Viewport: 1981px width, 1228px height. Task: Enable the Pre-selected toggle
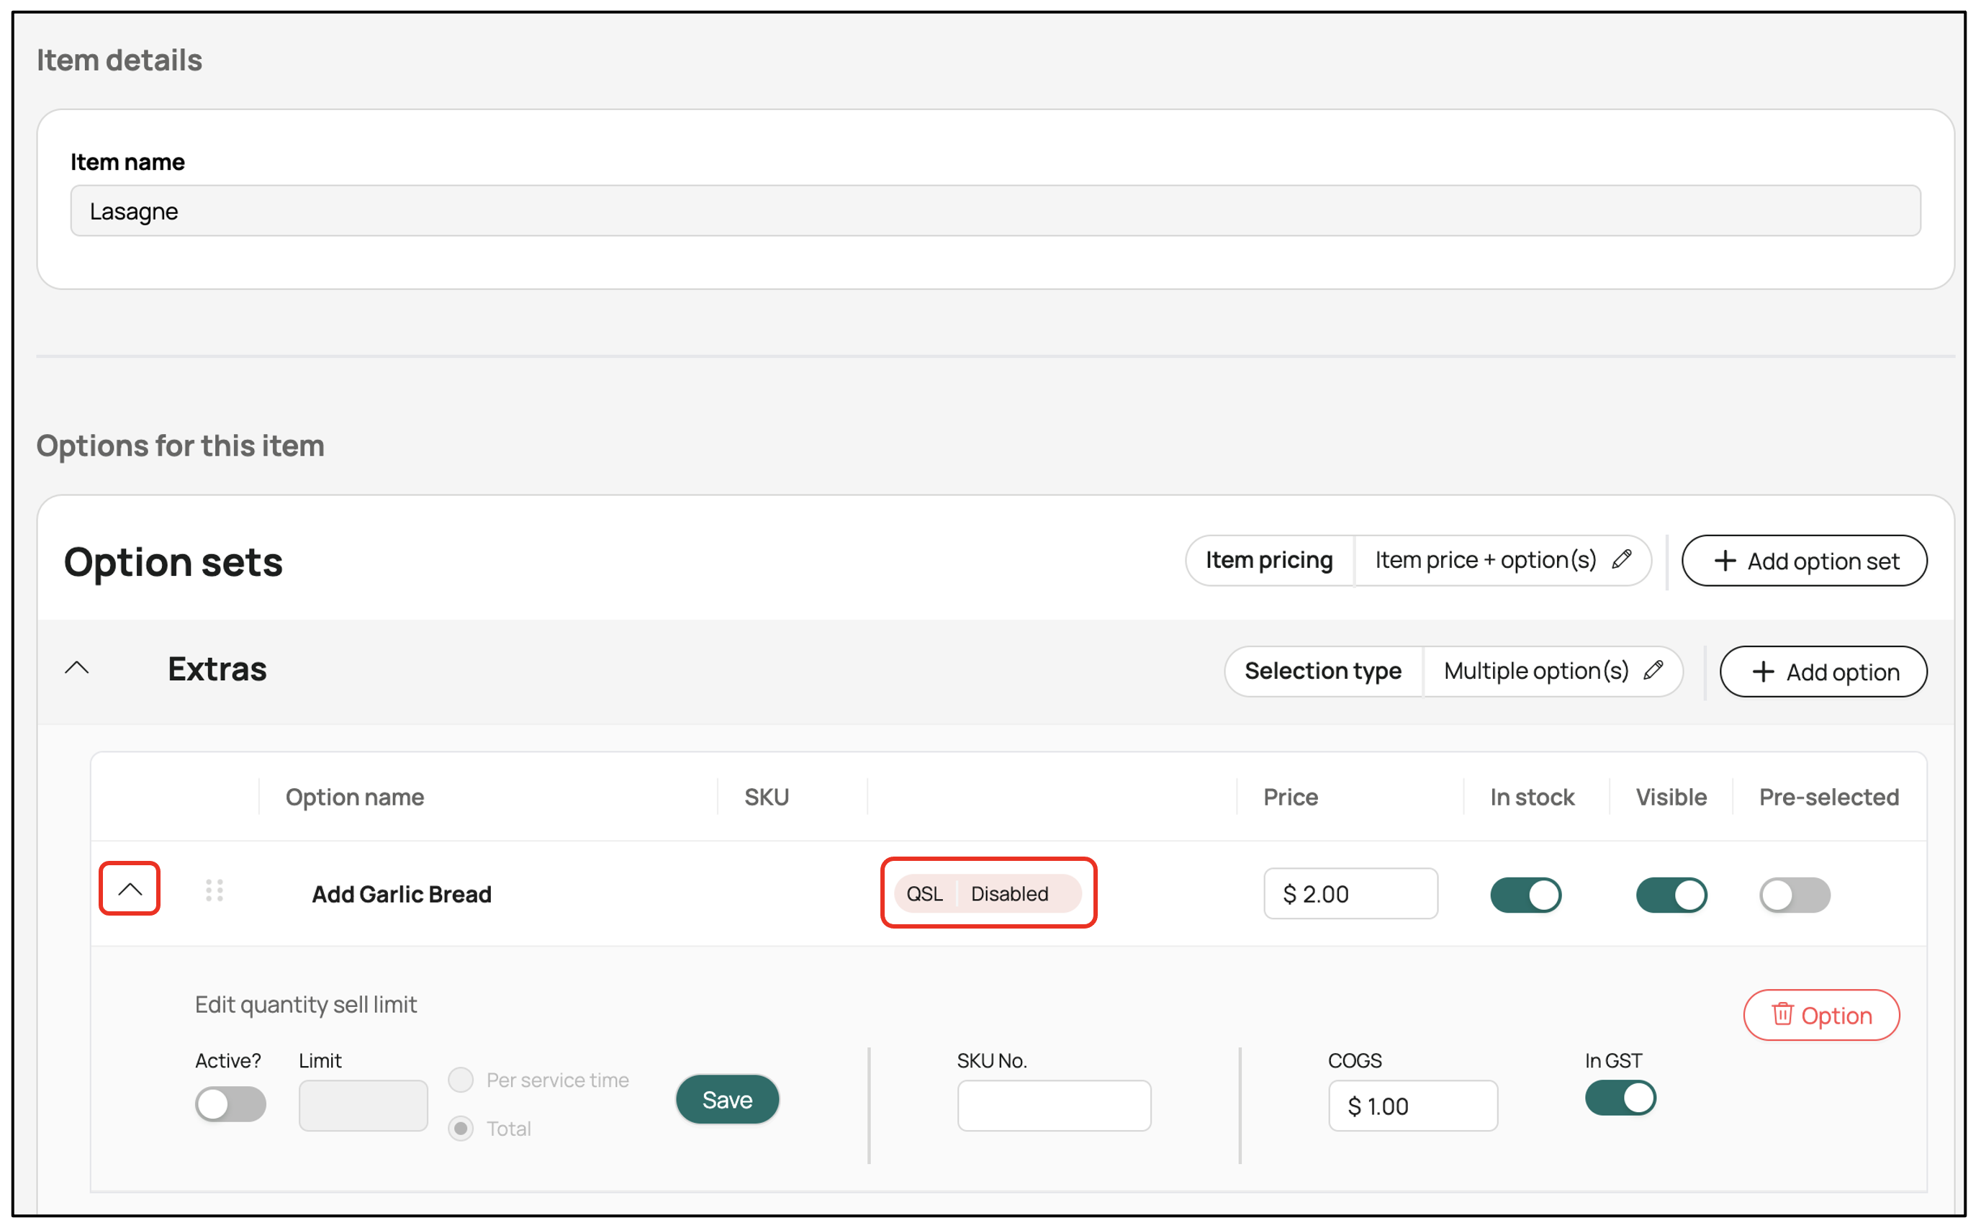point(1794,895)
